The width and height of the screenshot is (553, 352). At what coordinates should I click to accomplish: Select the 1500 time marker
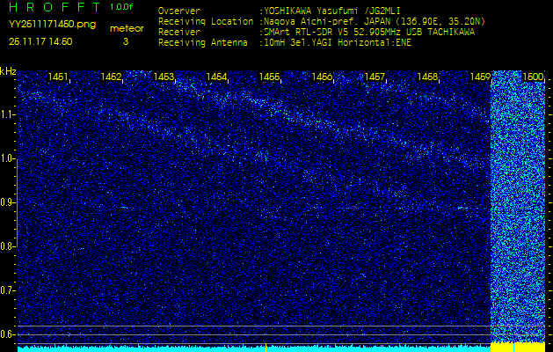tap(533, 77)
